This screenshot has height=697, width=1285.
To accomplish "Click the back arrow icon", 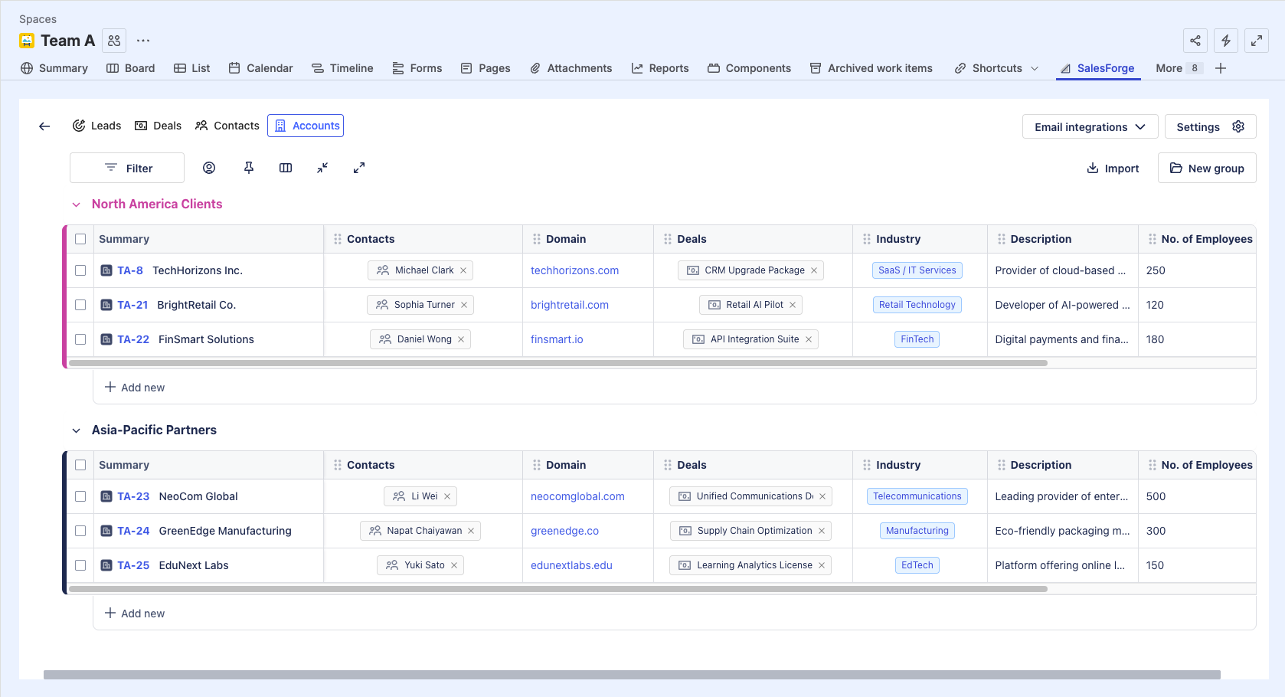I will click(x=44, y=126).
